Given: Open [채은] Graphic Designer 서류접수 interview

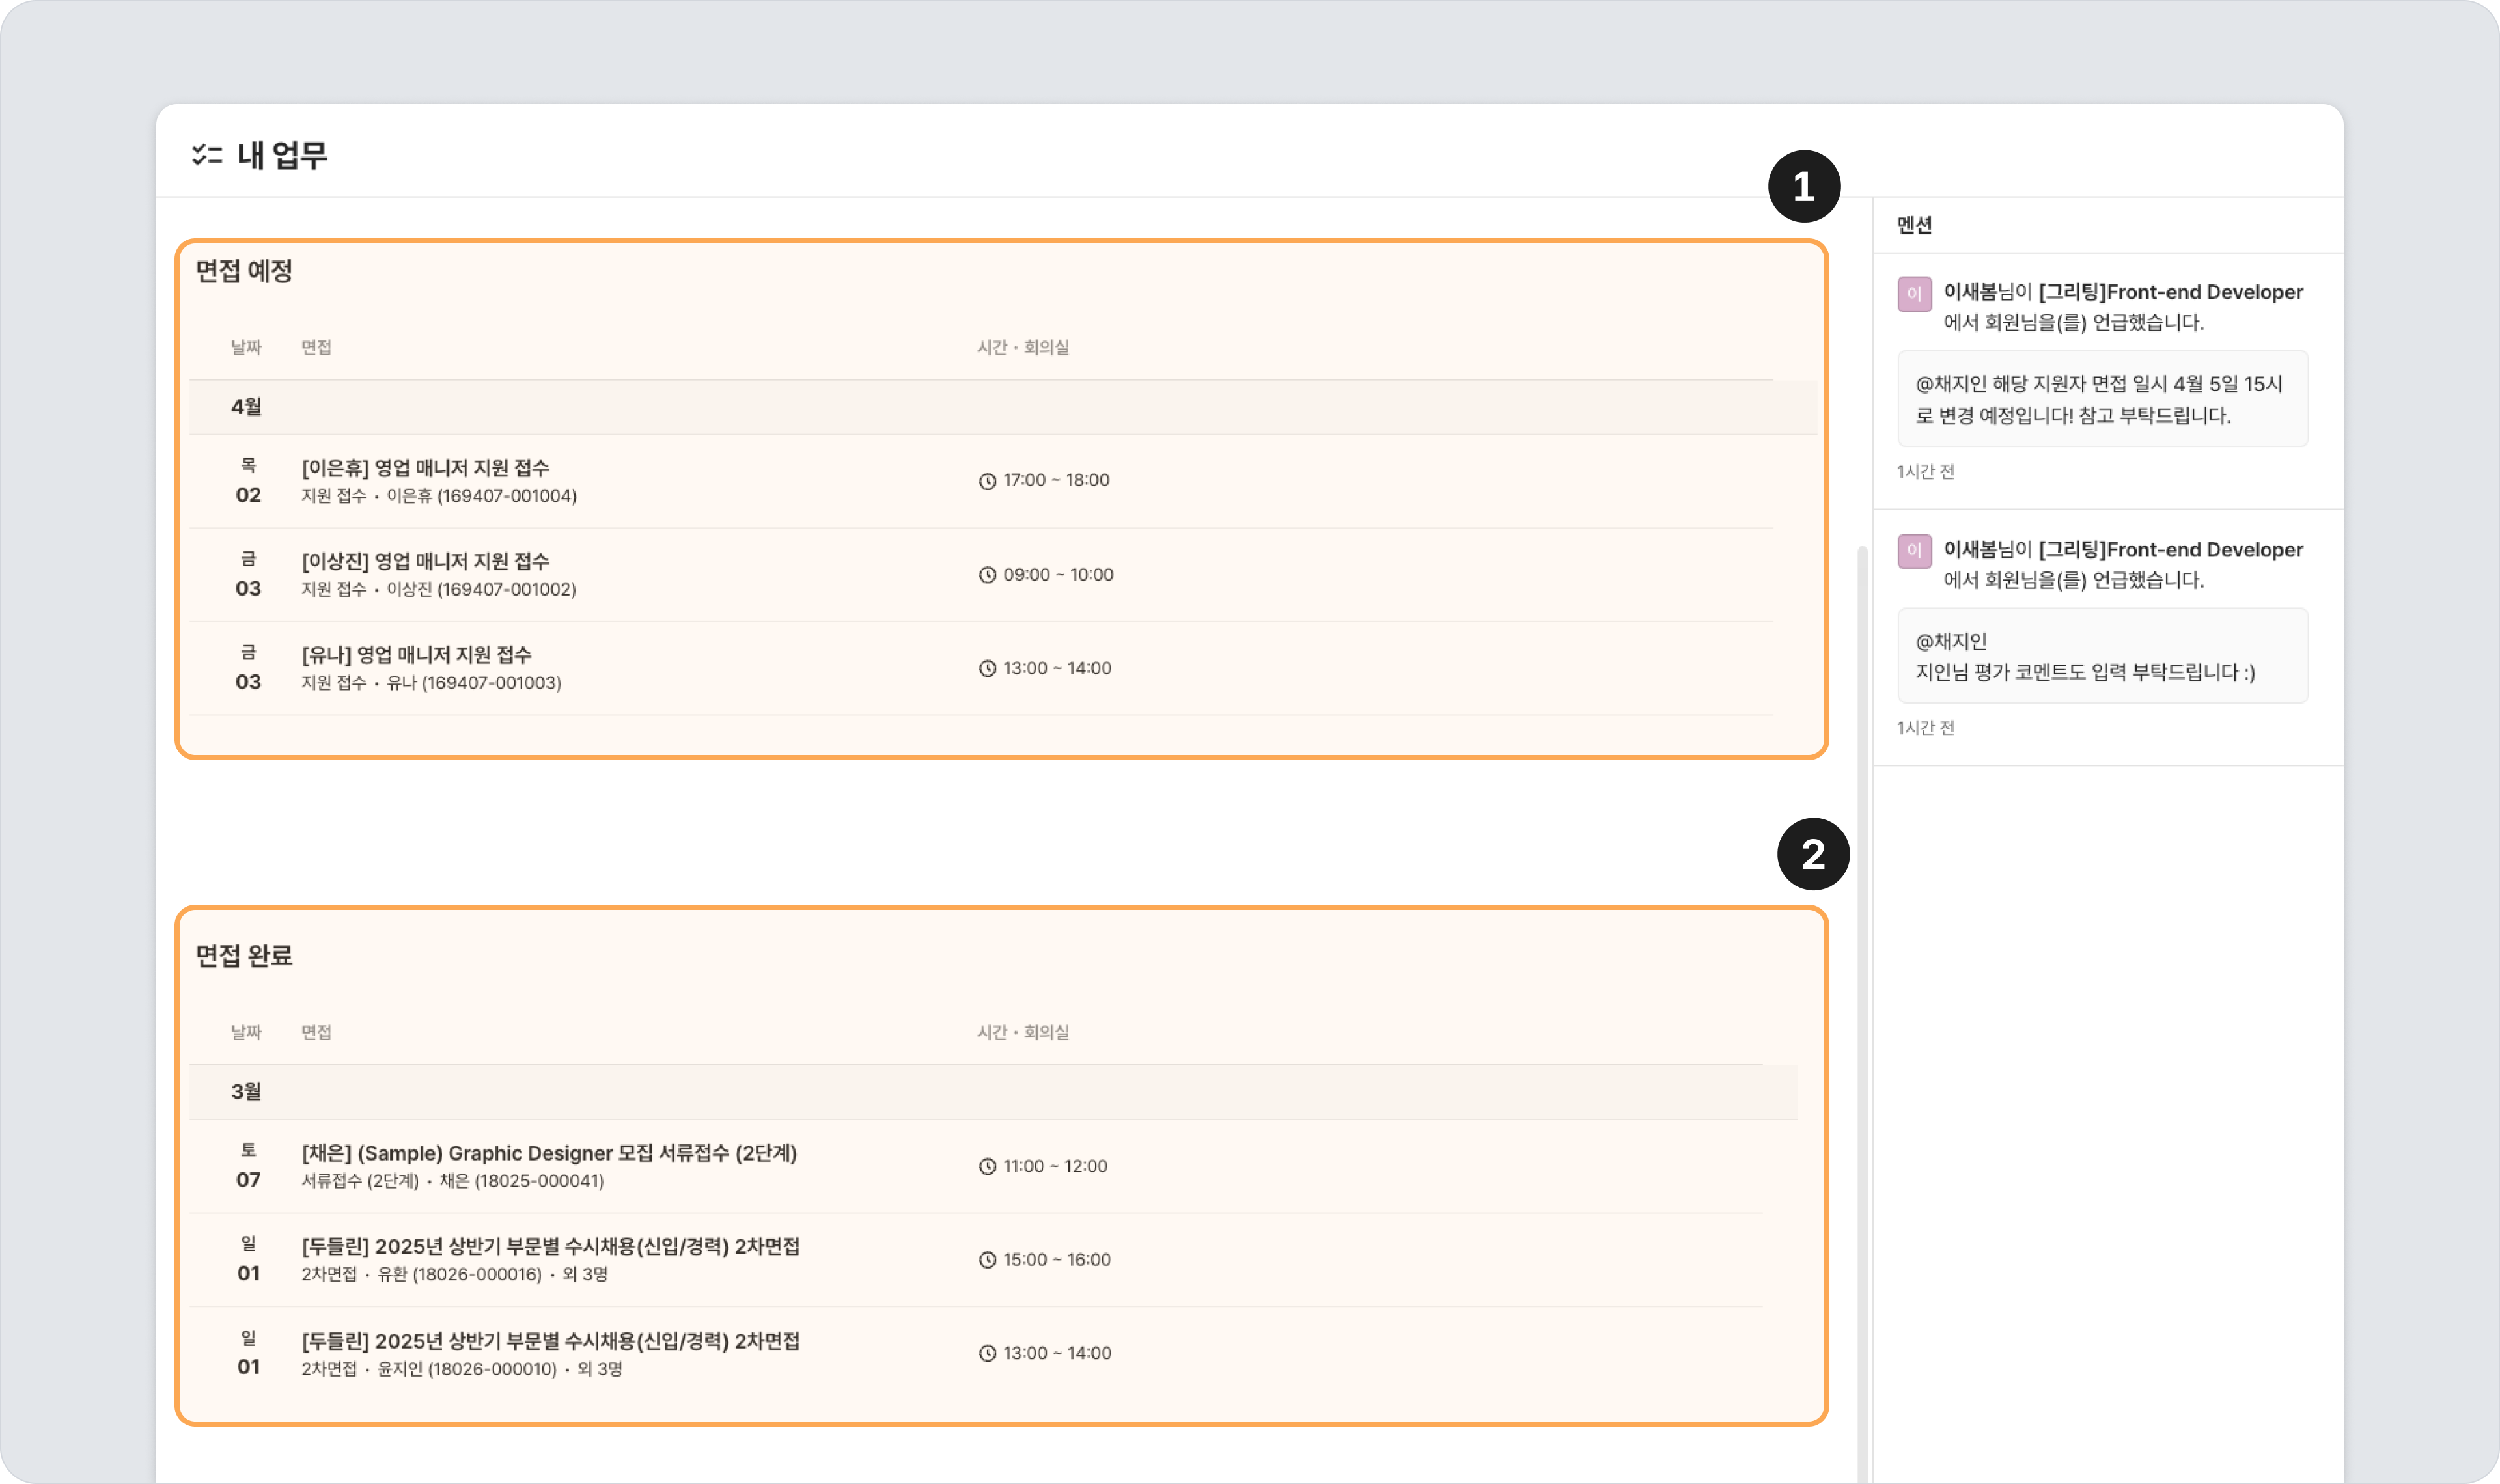Looking at the screenshot, I should (549, 1153).
